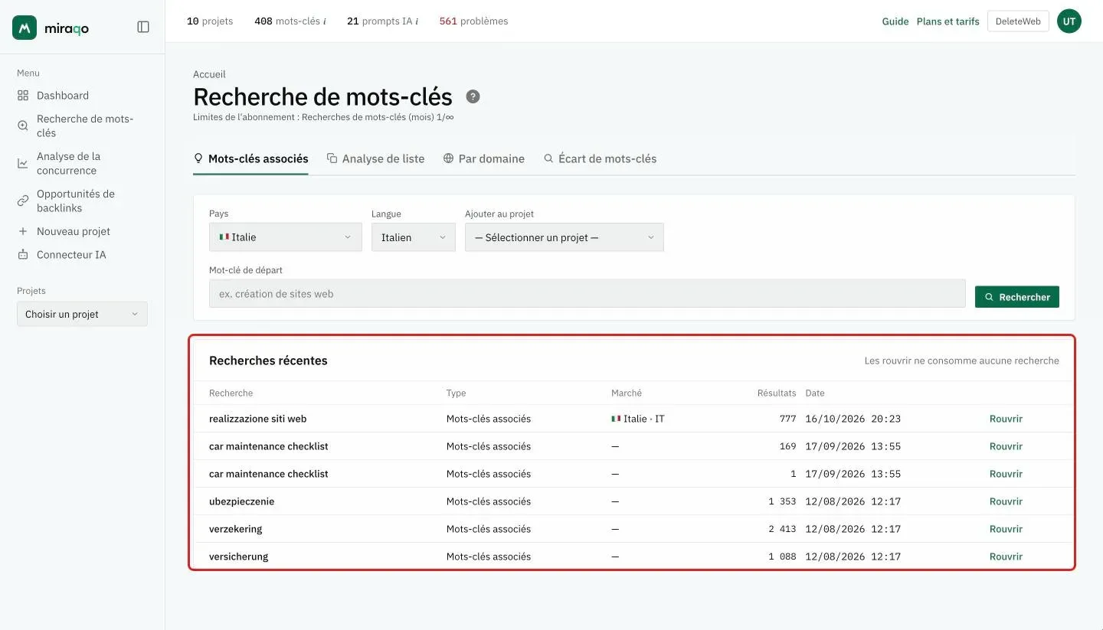Click the info icon next to prompts IA

(417, 21)
